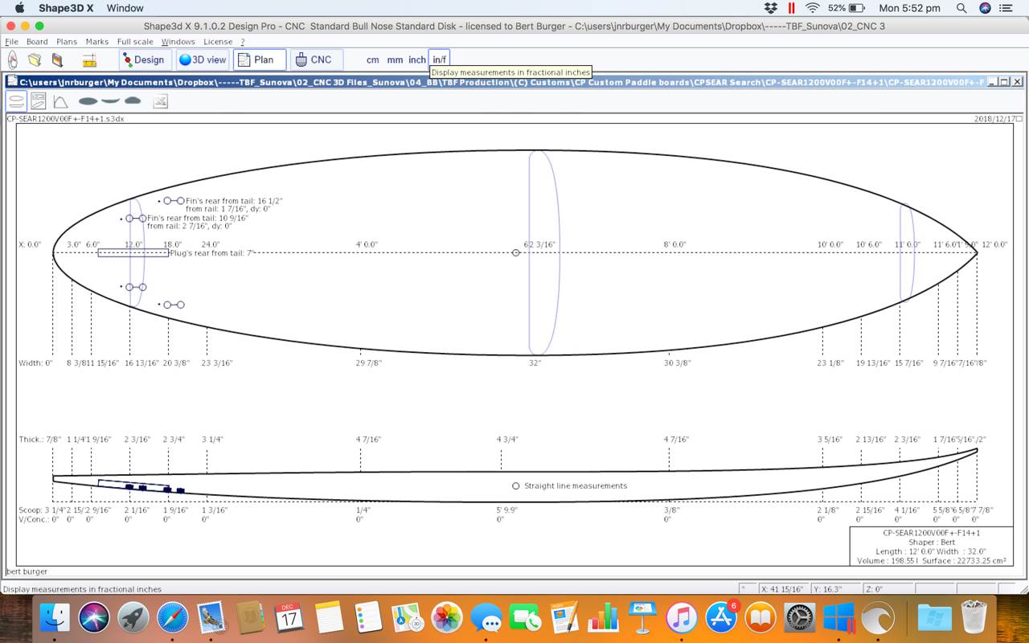The height and width of the screenshot is (643, 1029).
Task: Open Safari from the dock
Action: click(172, 618)
